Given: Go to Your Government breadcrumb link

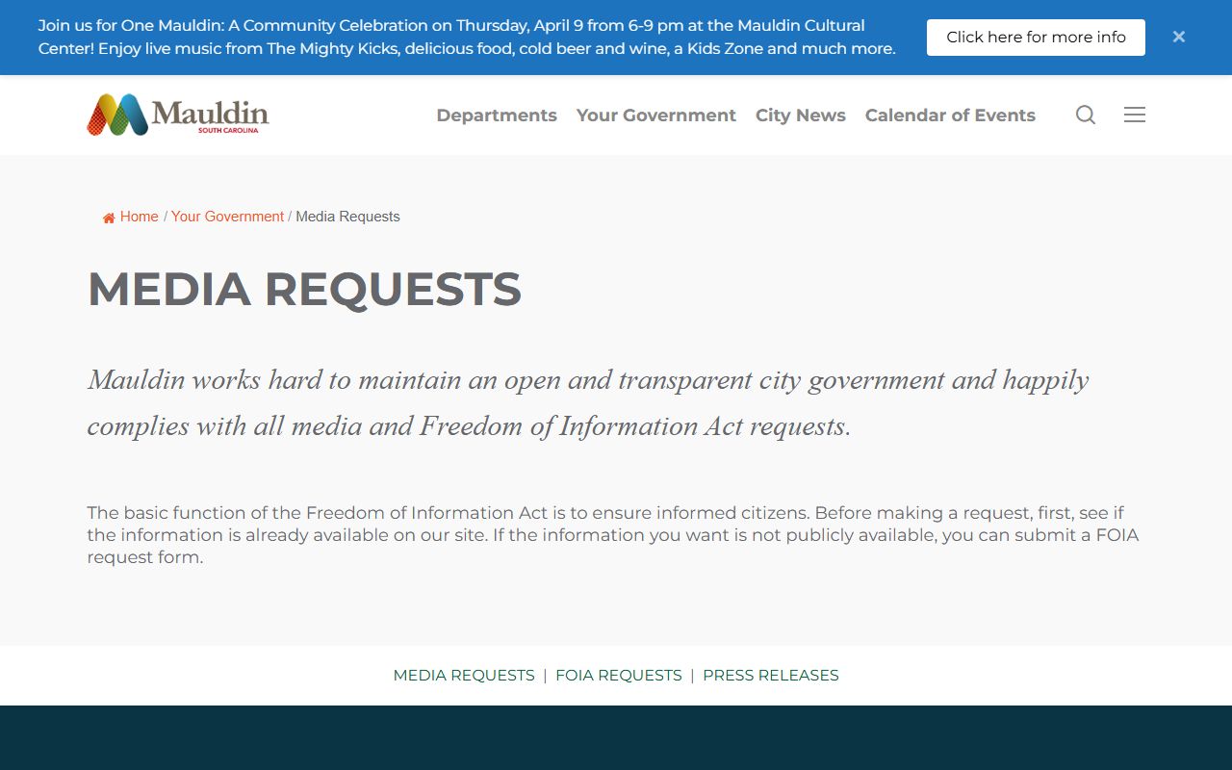Looking at the screenshot, I should point(227,217).
